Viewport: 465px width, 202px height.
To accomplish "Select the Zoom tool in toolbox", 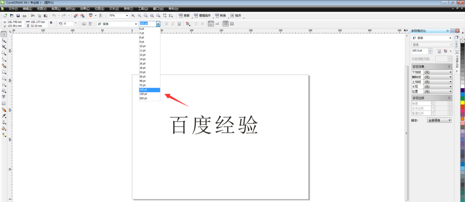I will click(4, 53).
